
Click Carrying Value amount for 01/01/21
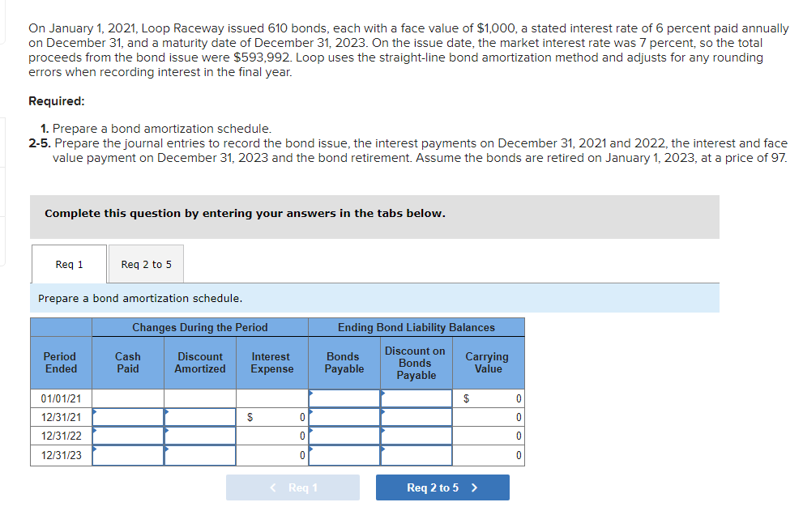(489, 398)
